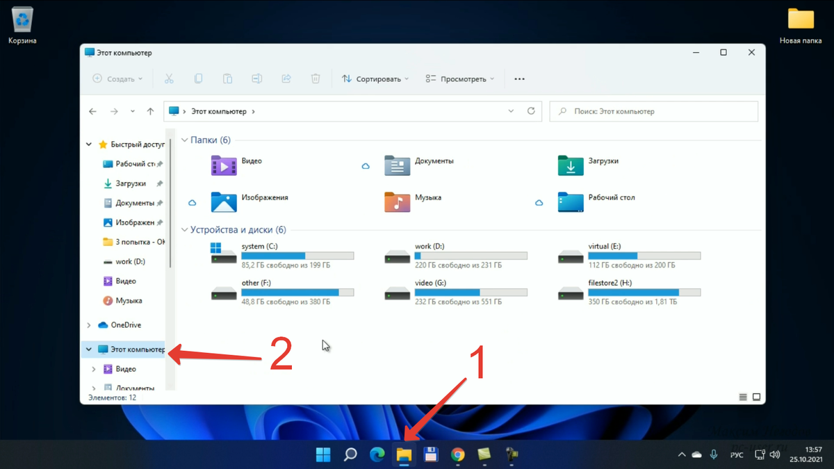Screen dimensions: 834x469
Task: Go back with the left arrow
Action: (x=92, y=111)
